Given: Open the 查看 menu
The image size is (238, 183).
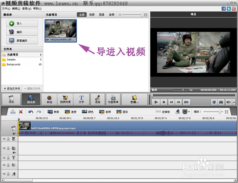Looking at the screenshot, I should pyautogui.click(x=27, y=8).
